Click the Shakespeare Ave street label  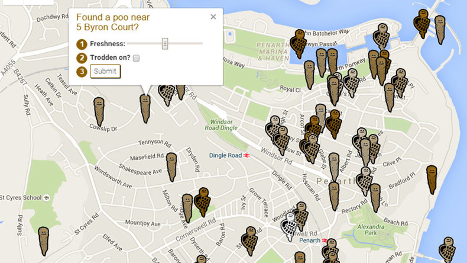140,169
